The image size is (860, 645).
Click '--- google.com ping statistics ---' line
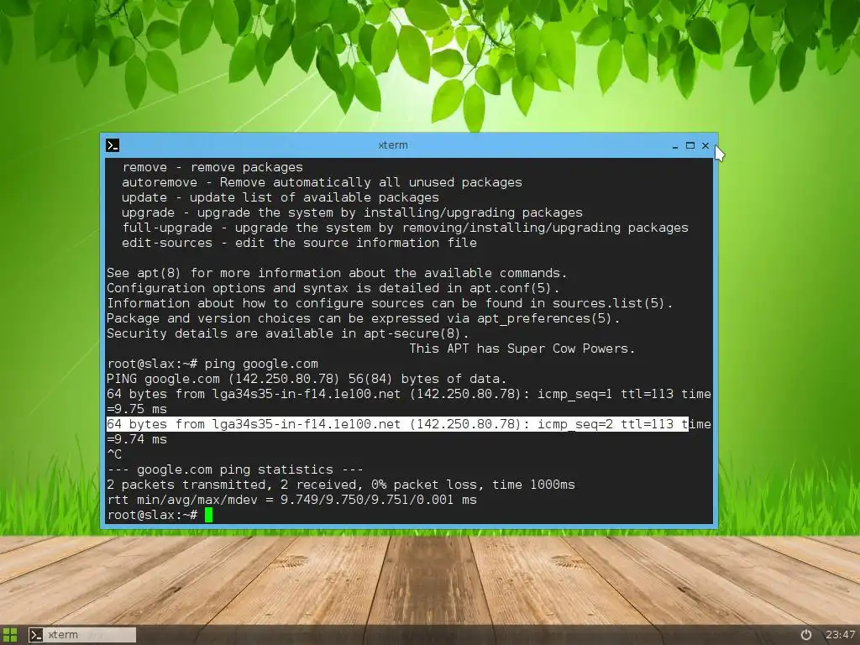tap(235, 469)
